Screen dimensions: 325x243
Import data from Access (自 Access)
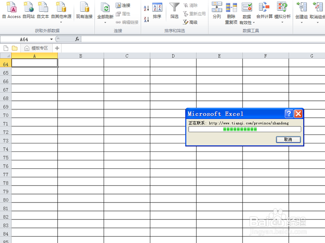tap(11, 11)
